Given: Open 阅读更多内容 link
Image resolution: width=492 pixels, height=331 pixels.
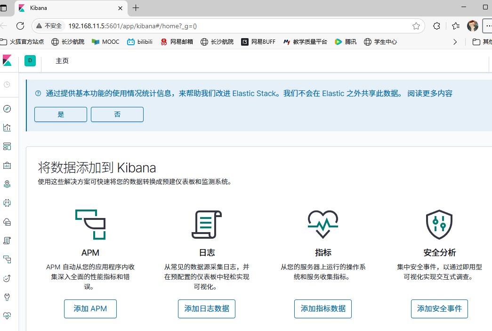Looking at the screenshot, I should (x=430, y=93).
